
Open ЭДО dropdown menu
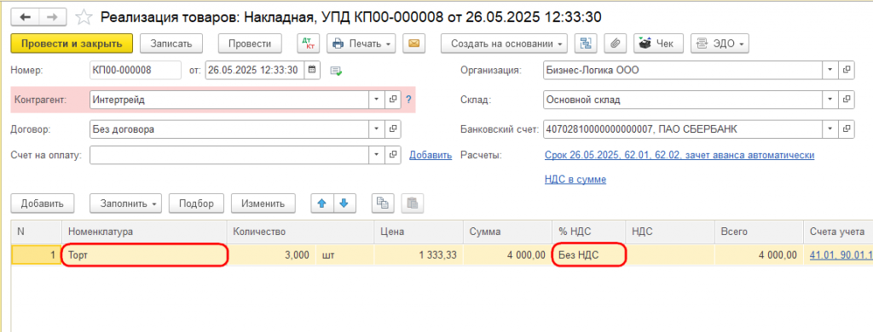point(720,43)
